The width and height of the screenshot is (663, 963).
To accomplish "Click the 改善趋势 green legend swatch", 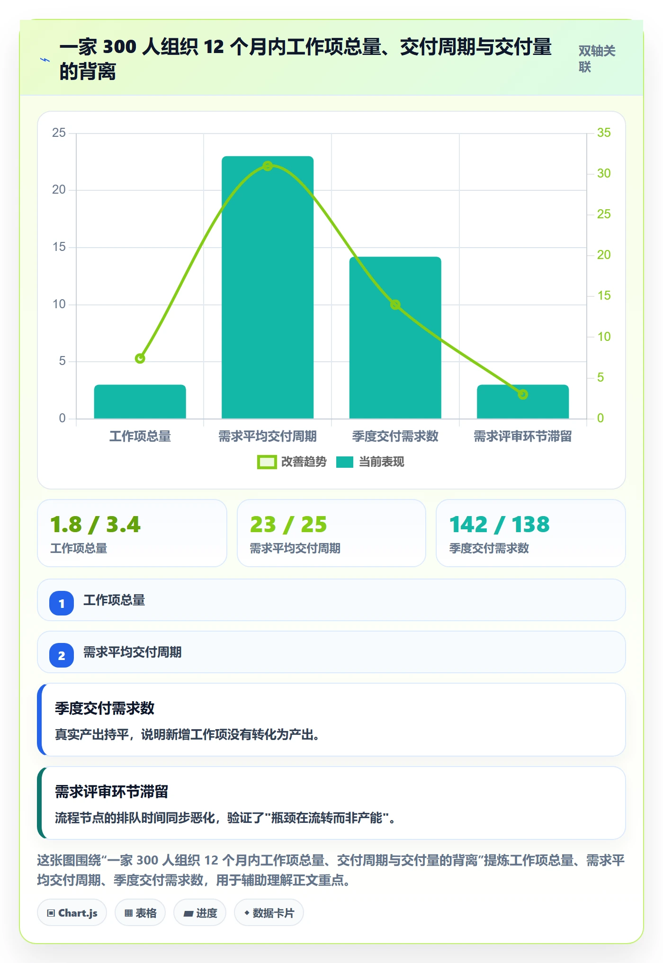I will 267,462.
